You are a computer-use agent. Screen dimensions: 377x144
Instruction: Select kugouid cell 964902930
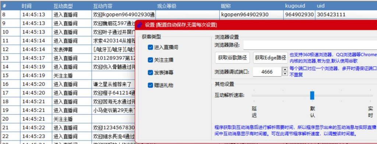[x=299, y=15]
